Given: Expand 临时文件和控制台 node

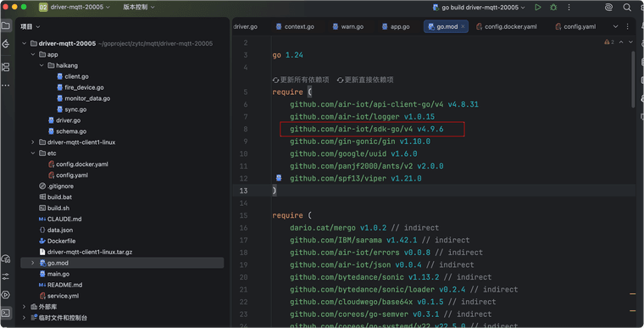Looking at the screenshot, I should pyautogui.click(x=24, y=318).
